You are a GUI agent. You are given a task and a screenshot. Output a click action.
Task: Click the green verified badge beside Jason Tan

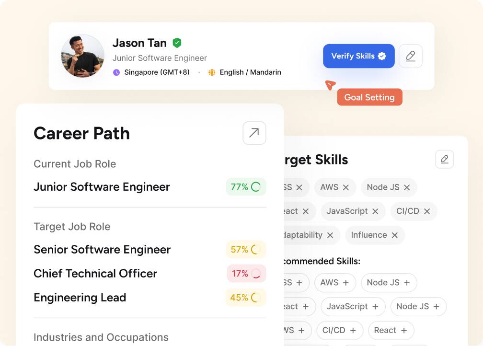click(x=176, y=43)
